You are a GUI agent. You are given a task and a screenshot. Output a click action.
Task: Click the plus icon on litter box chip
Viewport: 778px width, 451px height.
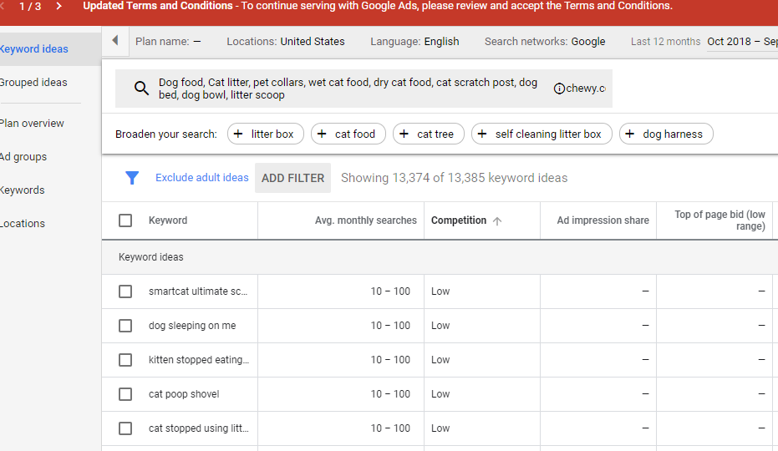(238, 134)
